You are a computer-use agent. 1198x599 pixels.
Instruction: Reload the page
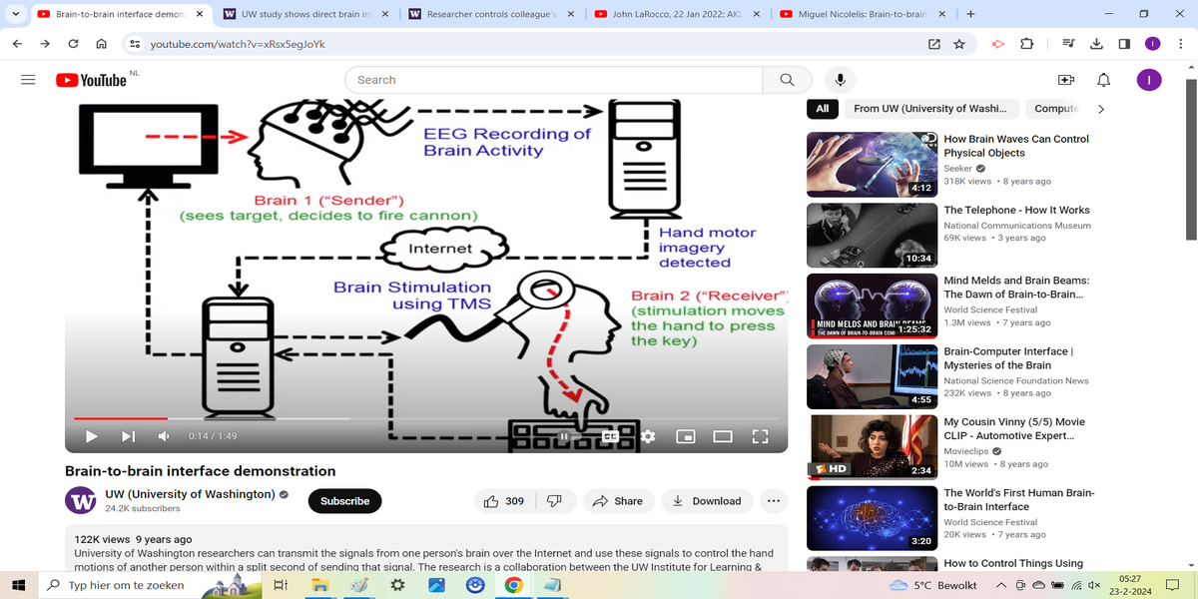point(73,44)
